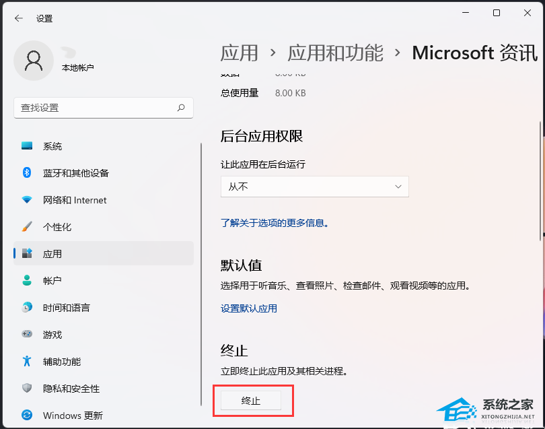
Task: Click the 个性化 paintbrush icon
Action: click(x=27, y=226)
